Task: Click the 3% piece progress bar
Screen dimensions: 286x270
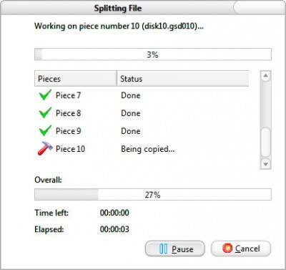Action: click(153, 54)
